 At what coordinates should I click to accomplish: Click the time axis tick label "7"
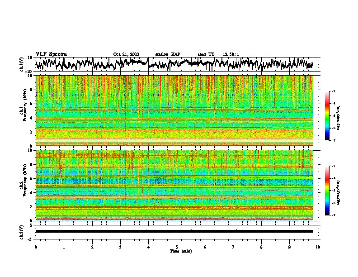tap(233, 247)
